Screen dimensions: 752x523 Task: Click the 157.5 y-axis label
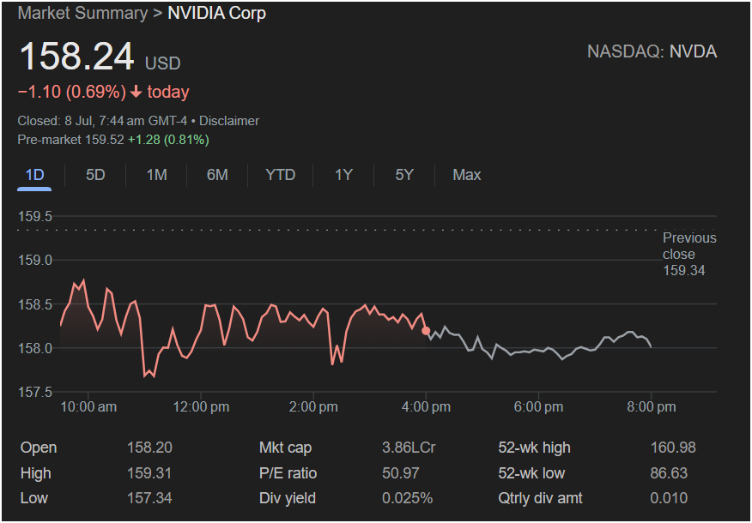point(35,393)
